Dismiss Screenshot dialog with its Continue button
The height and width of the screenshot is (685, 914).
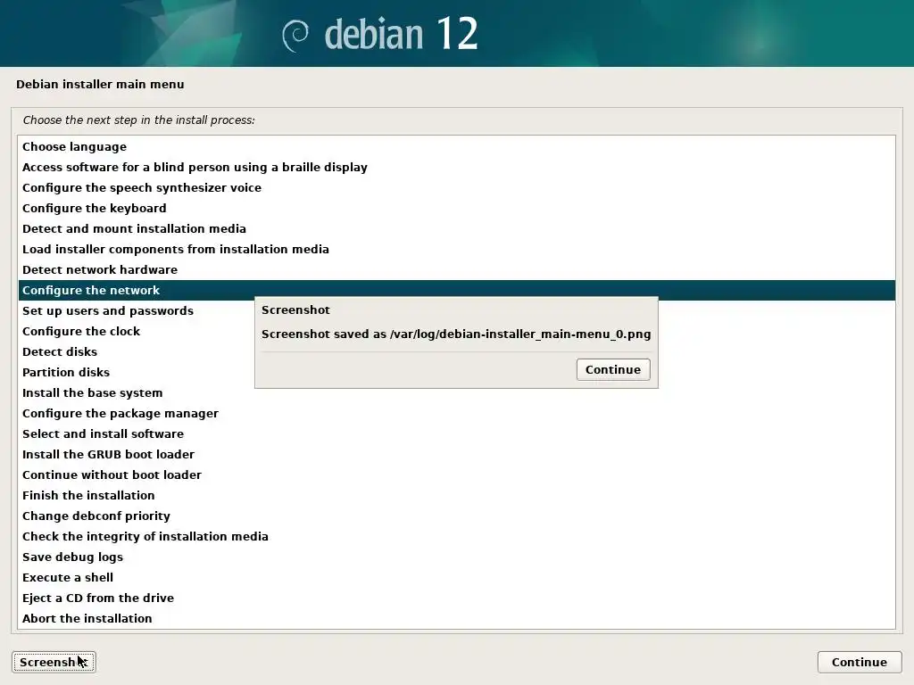point(613,369)
